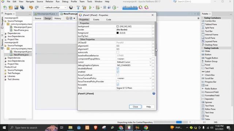
Task: Collapse the Swing Containers palette group
Action: point(203,18)
